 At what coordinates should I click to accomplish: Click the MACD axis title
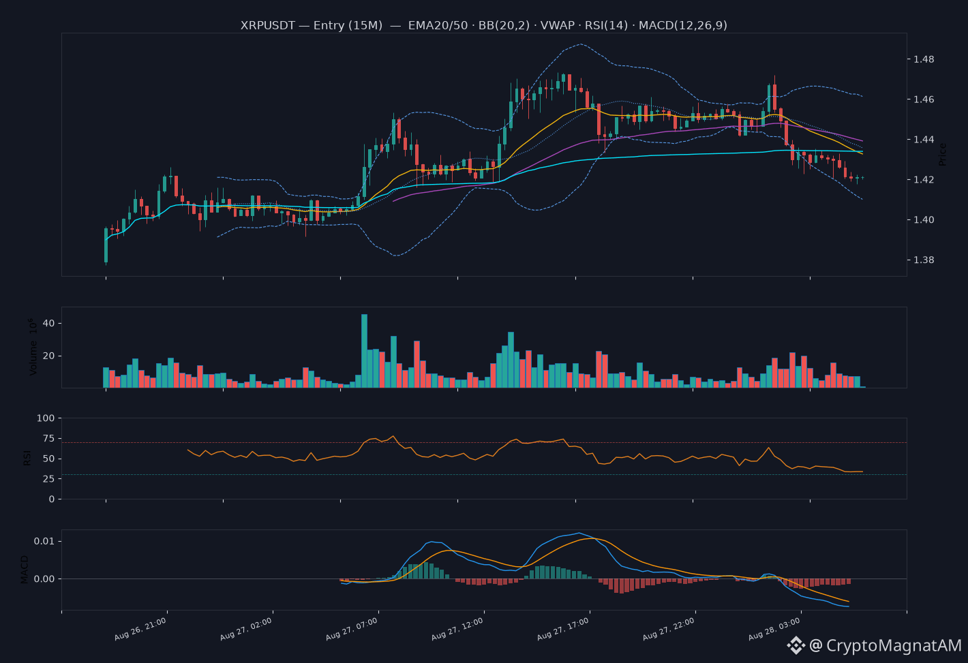coord(25,570)
